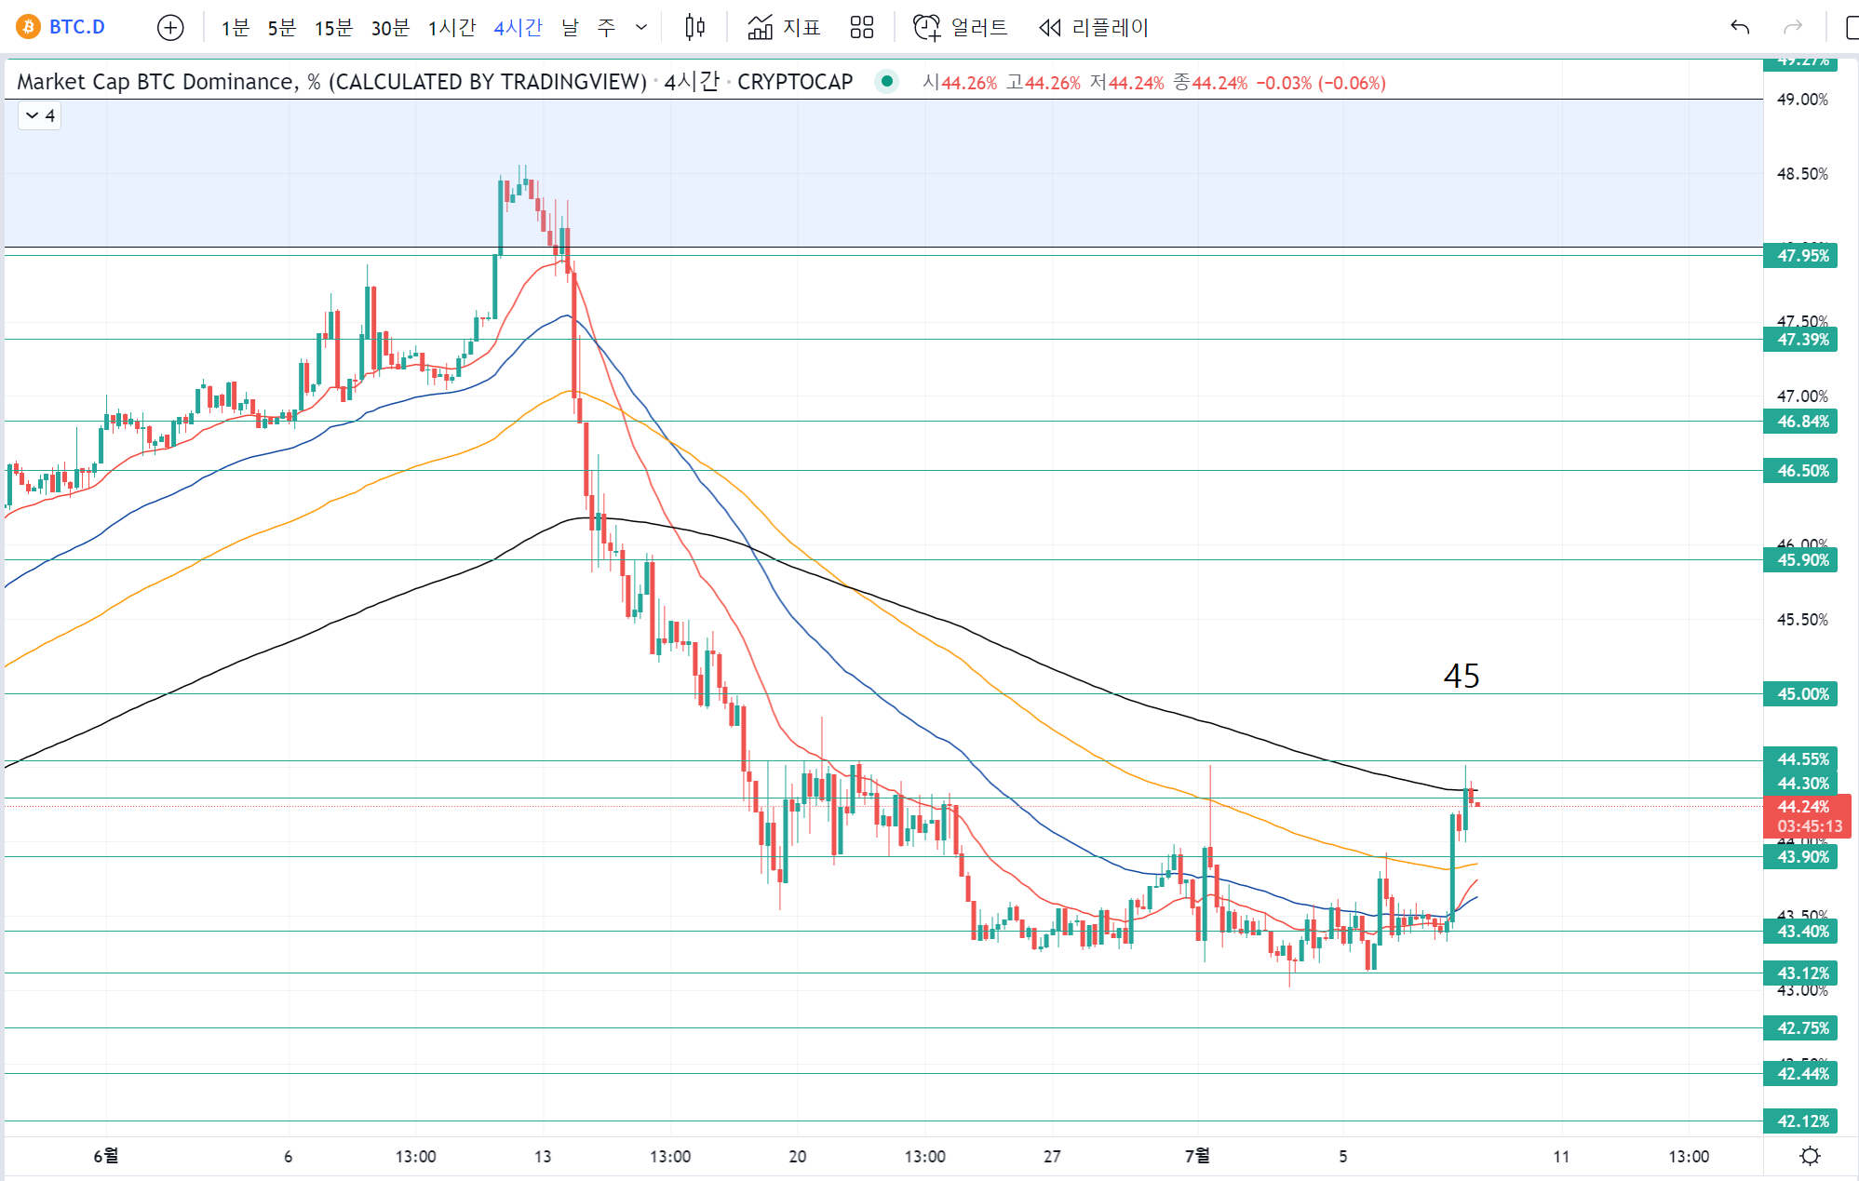Click the 7월 date marker on time axis
Screen dimensions: 1859x1181
point(1197,1156)
